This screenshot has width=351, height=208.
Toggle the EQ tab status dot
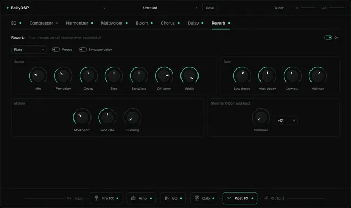20,23
